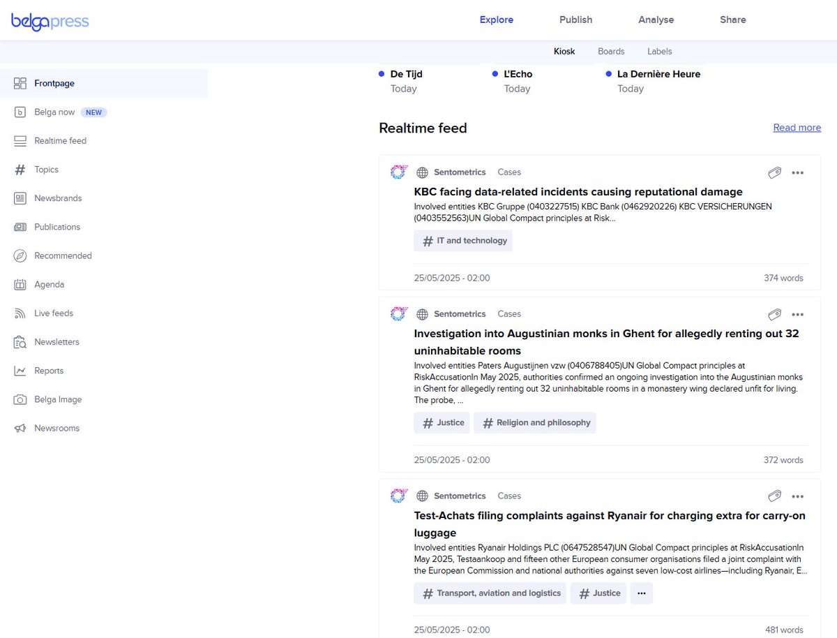
Task: Click Cases label on KBC article
Action: click(509, 172)
